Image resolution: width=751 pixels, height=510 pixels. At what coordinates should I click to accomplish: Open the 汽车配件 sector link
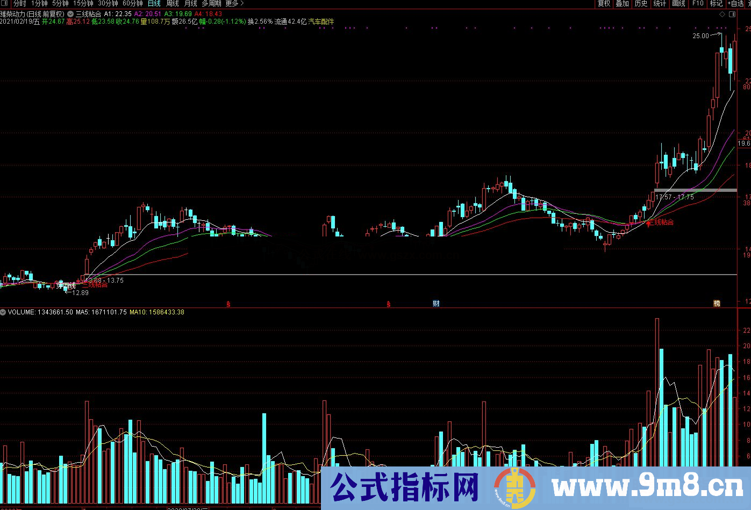pyautogui.click(x=322, y=22)
